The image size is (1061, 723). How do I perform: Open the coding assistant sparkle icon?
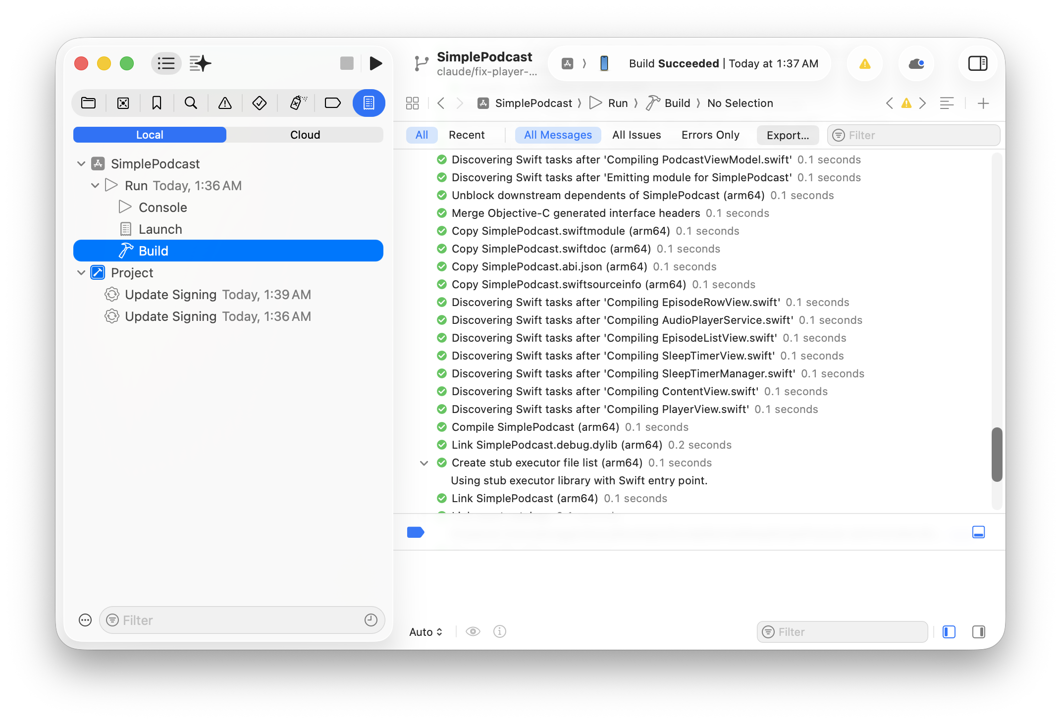[200, 63]
